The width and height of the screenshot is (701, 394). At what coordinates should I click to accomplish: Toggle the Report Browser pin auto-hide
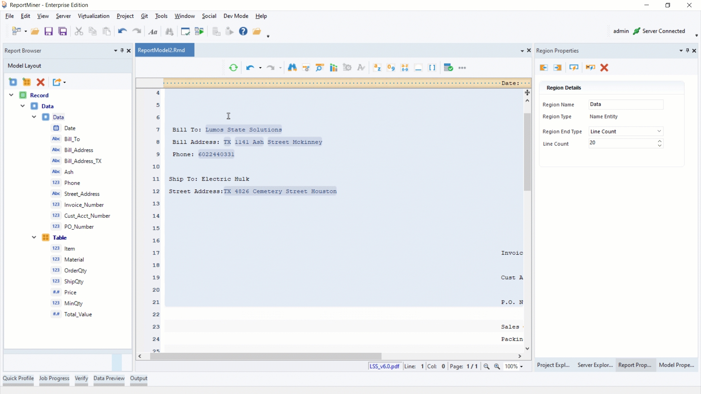122,51
